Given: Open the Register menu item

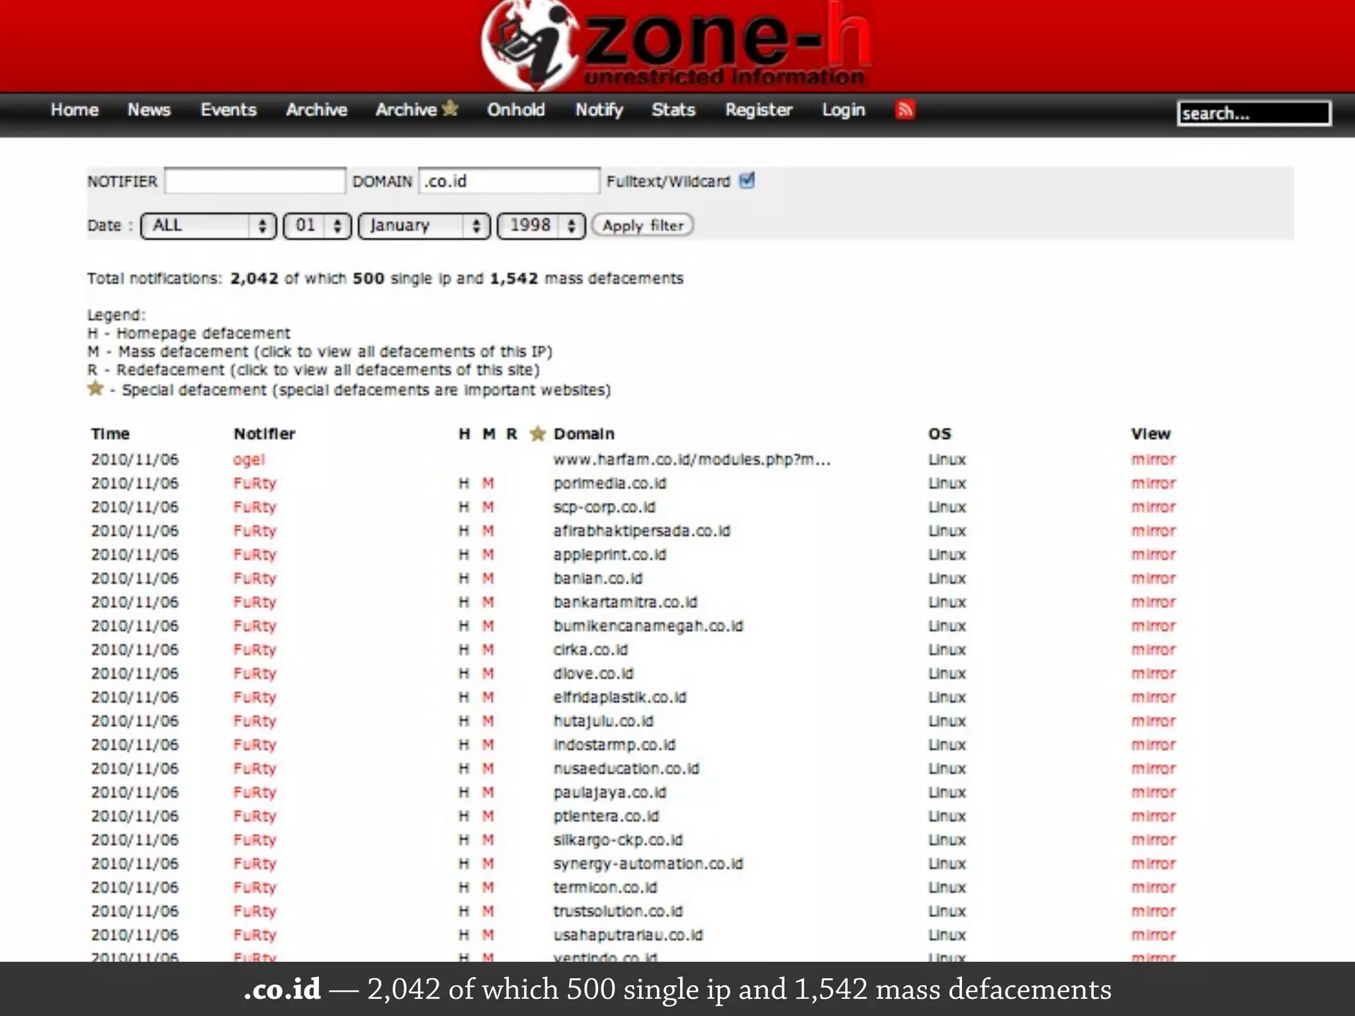Looking at the screenshot, I should point(758,110).
